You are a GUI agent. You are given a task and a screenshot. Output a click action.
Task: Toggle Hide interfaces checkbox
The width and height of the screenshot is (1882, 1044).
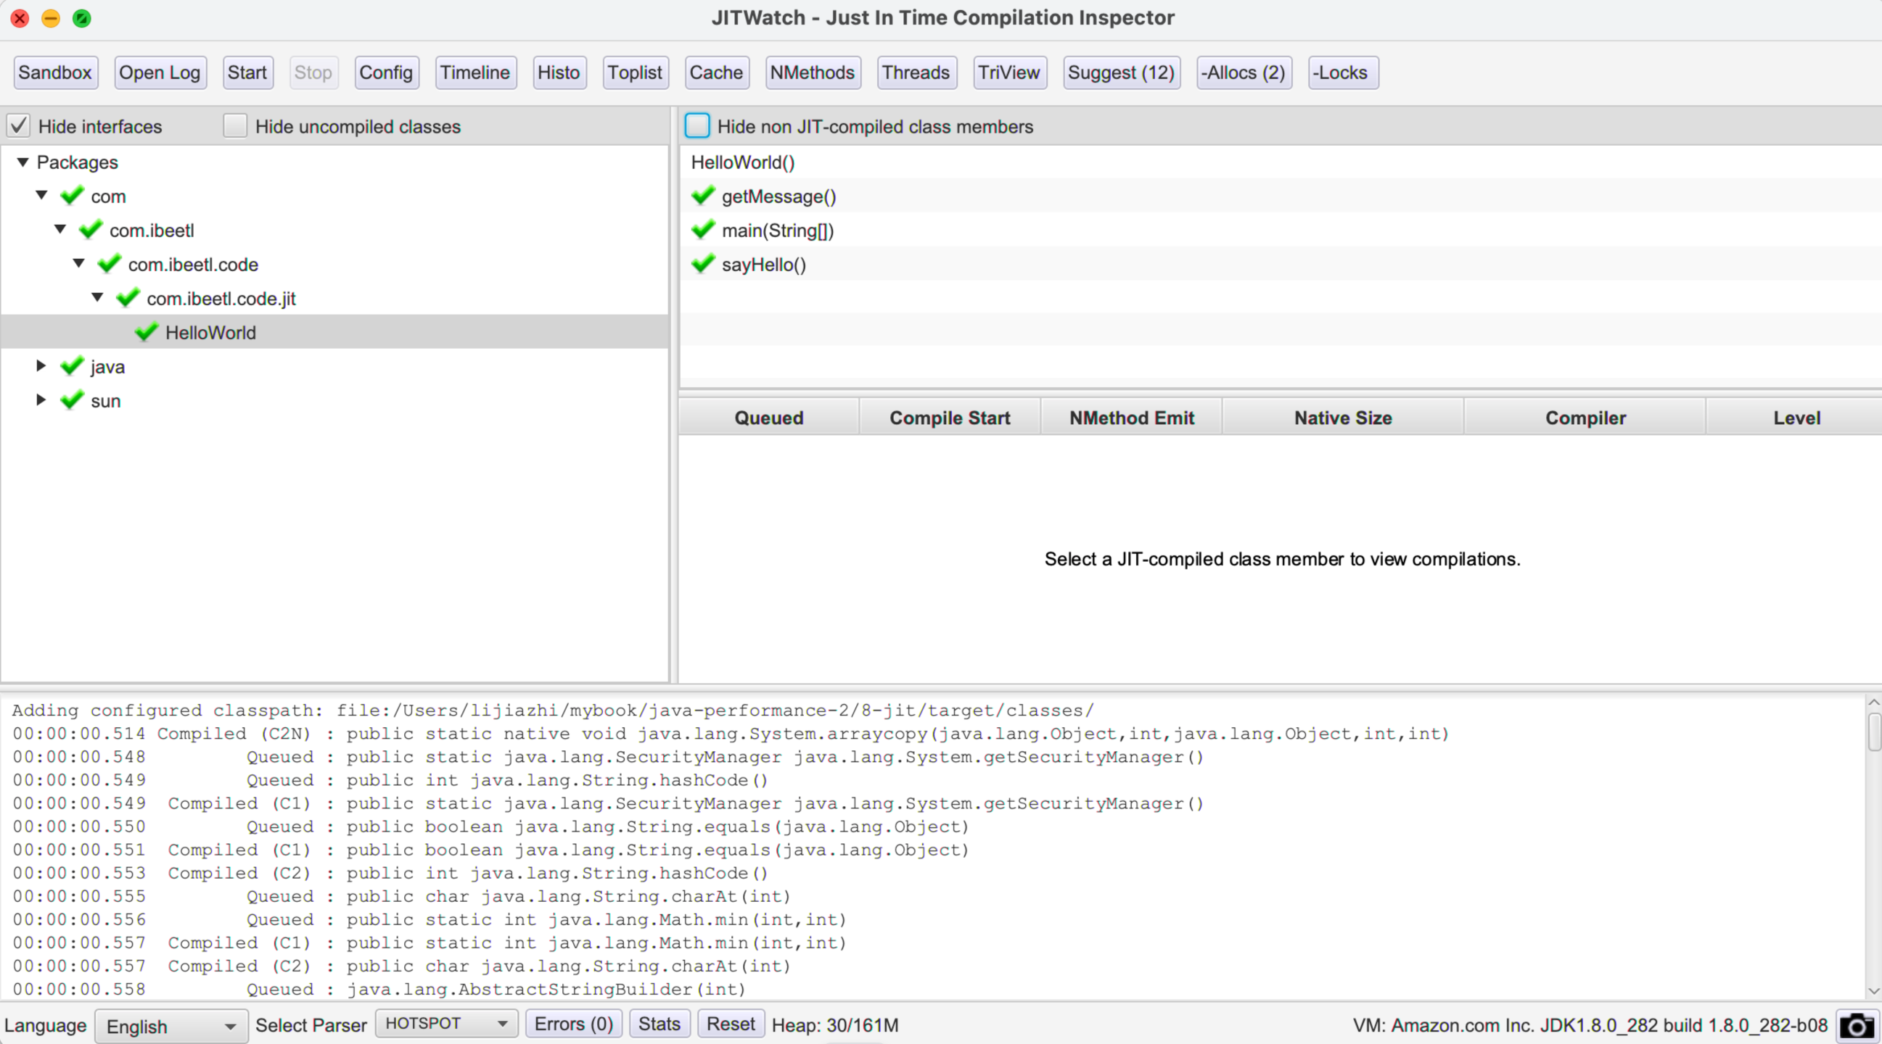click(18, 126)
